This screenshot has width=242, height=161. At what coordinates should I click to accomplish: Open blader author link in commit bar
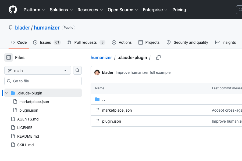click(108, 72)
